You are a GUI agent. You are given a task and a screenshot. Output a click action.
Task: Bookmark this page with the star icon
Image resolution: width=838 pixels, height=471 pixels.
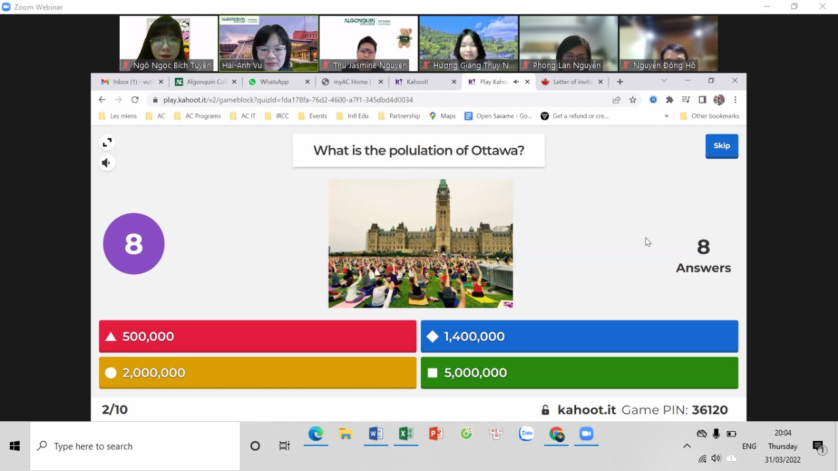pos(632,100)
